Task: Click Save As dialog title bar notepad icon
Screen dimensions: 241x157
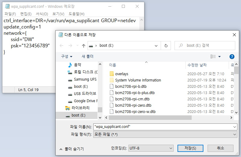Action: pos(60,35)
